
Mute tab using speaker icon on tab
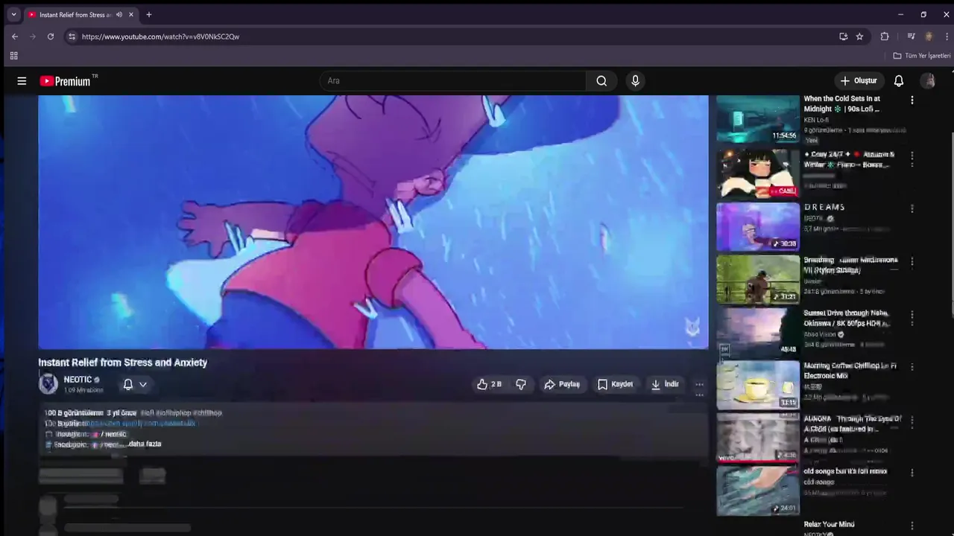pos(119,14)
